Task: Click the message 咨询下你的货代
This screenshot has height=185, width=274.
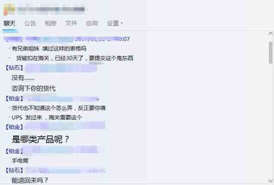Action: coord(33,89)
